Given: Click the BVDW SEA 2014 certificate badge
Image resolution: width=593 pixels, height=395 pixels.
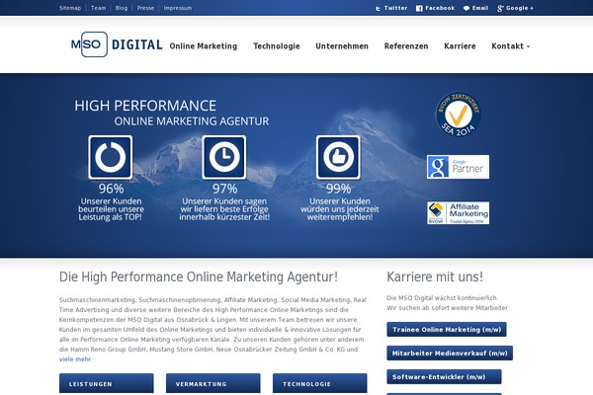Looking at the screenshot, I should pyautogui.click(x=458, y=115).
